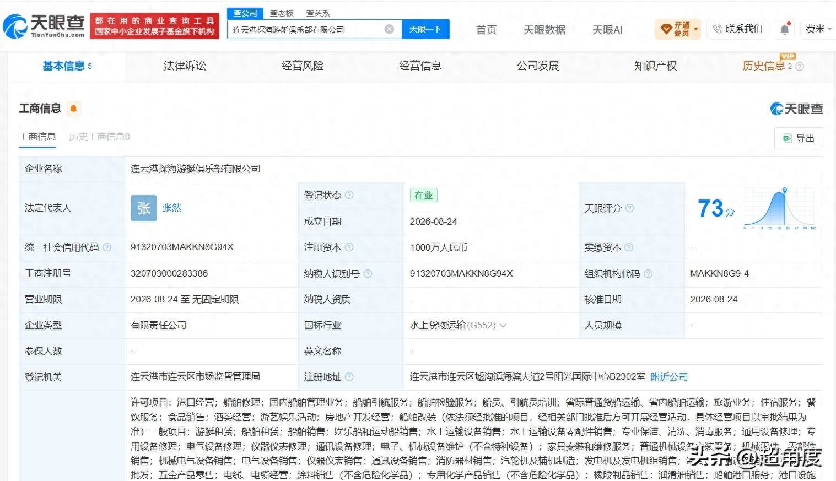Screen dimensions: 836x481
Task: Click the help icon next to 实缴资本
Action: pyautogui.click(x=629, y=247)
